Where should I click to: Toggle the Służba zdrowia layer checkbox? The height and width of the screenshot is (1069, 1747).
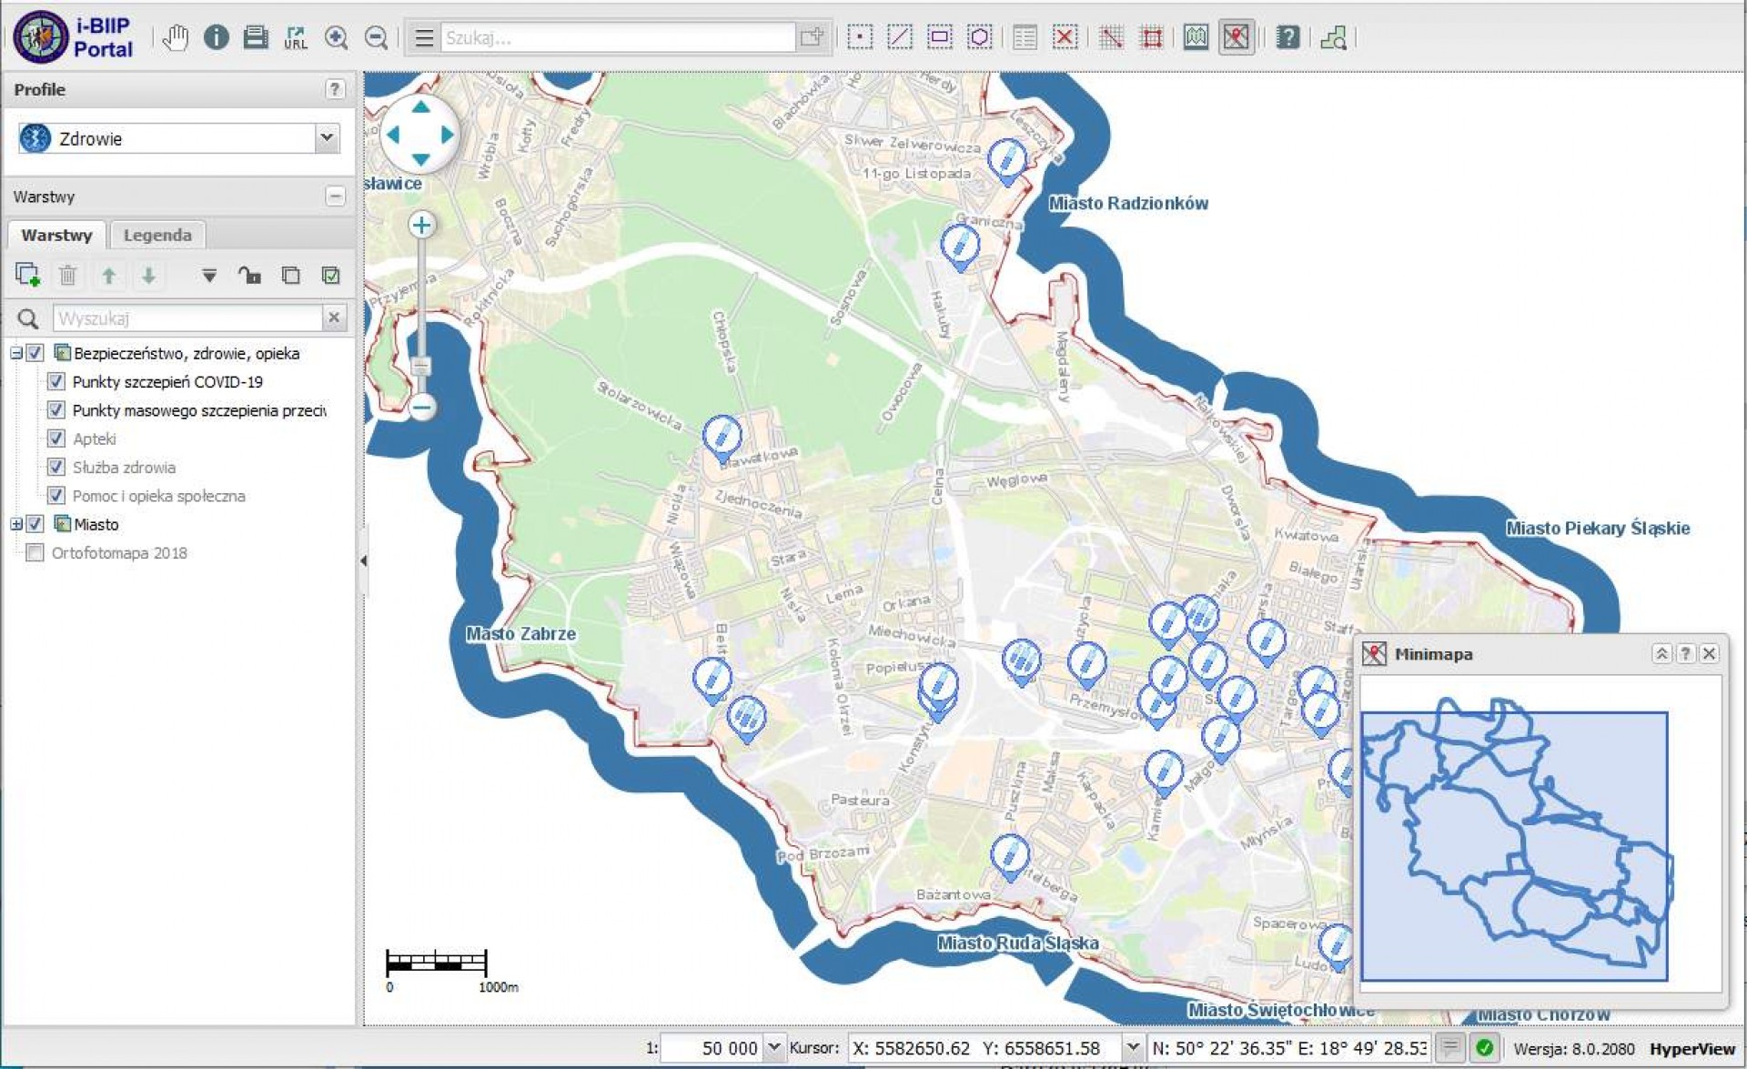(x=56, y=467)
